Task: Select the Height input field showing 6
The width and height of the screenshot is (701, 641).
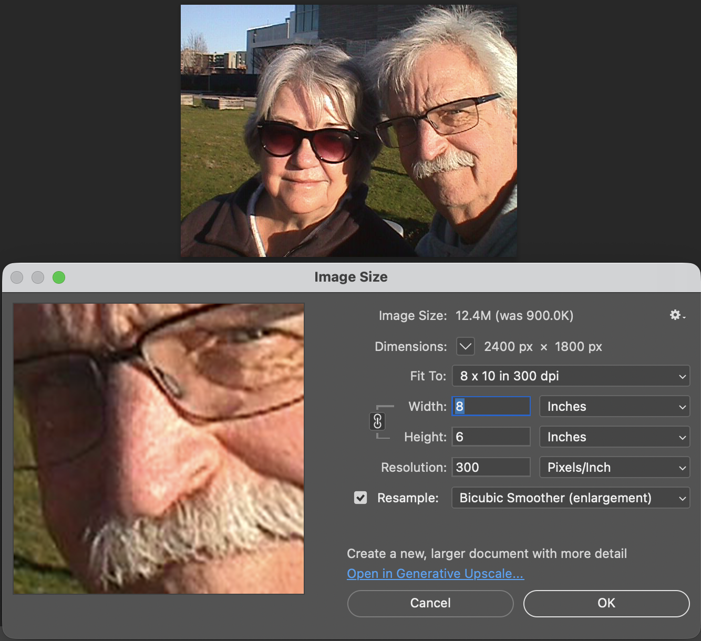Action: click(x=490, y=437)
